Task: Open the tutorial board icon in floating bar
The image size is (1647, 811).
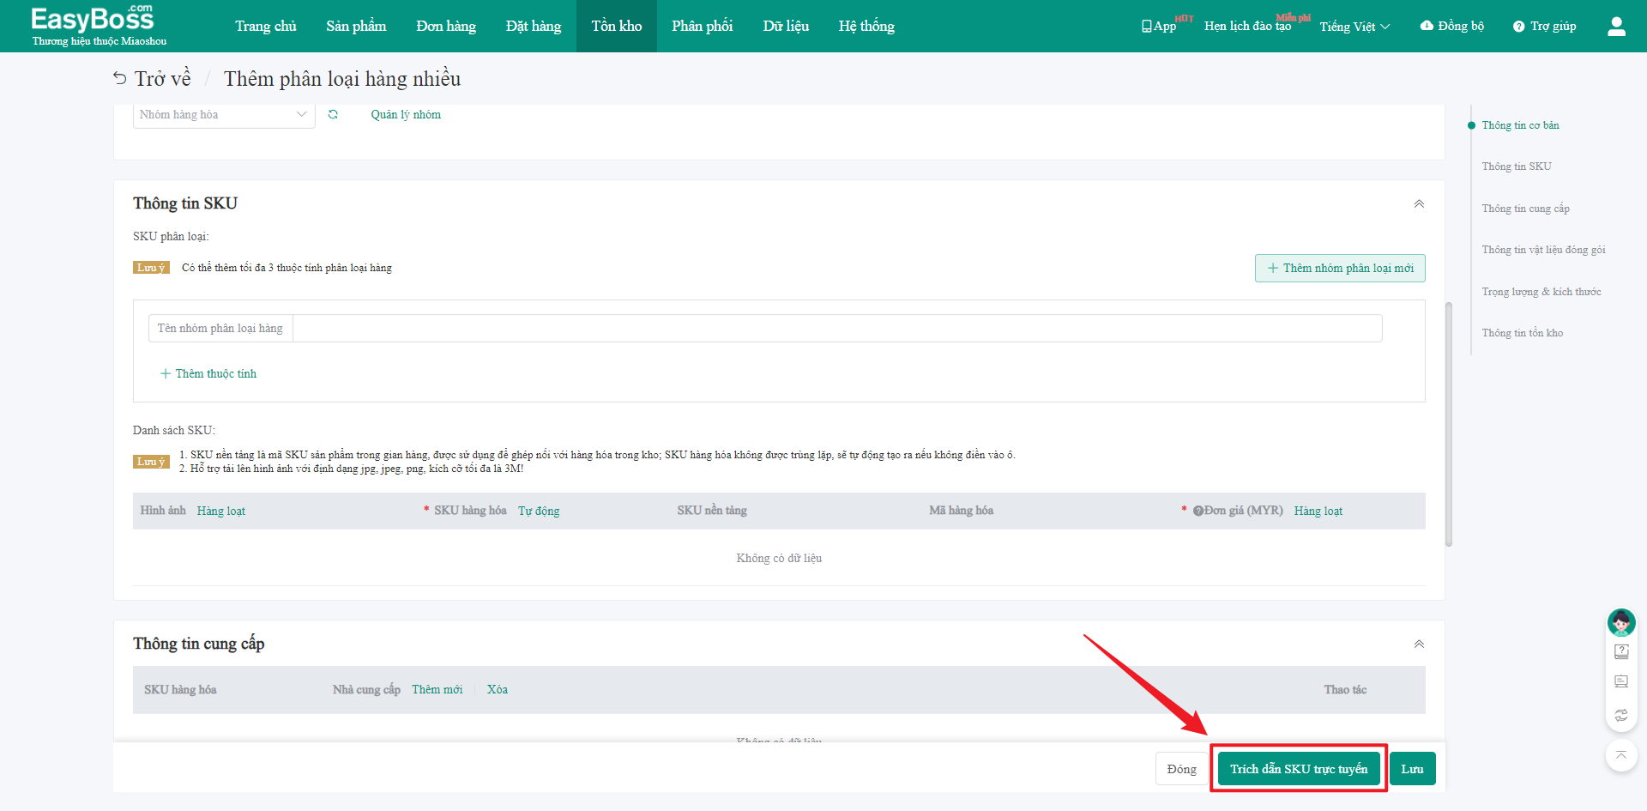Action: [1621, 681]
